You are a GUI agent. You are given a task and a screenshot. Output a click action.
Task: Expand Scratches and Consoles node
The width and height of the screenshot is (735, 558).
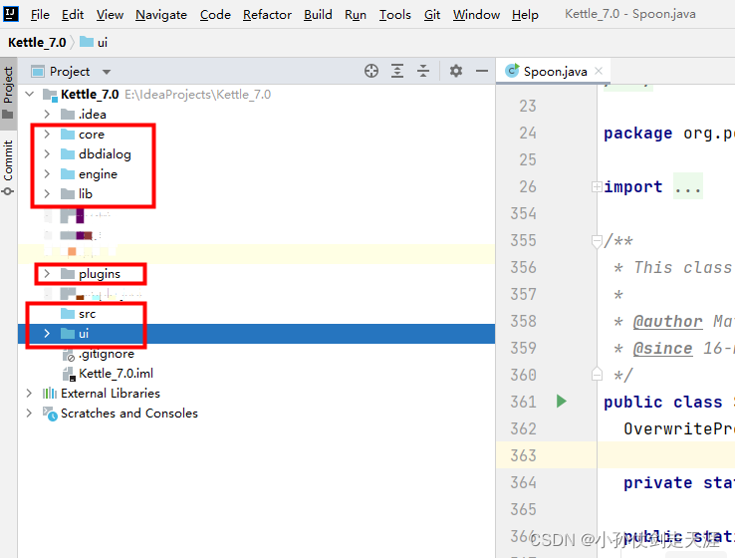[29, 414]
